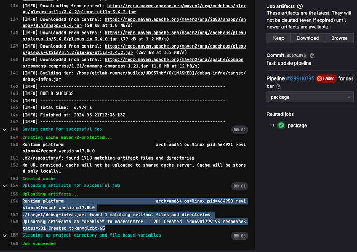
Task: Click 'Uploading artifacts...' green log line
Action: pos(51,194)
